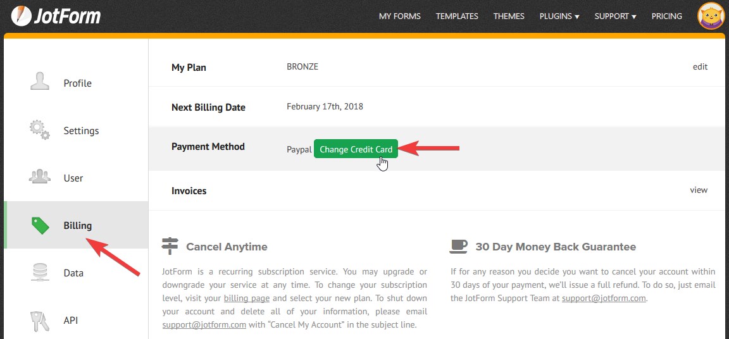
Task: Click view next to Invoices
Action: pos(699,190)
